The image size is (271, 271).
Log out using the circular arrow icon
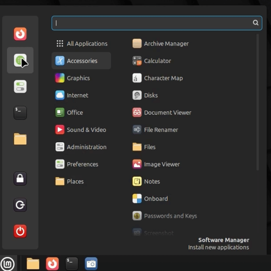pyautogui.click(x=20, y=205)
